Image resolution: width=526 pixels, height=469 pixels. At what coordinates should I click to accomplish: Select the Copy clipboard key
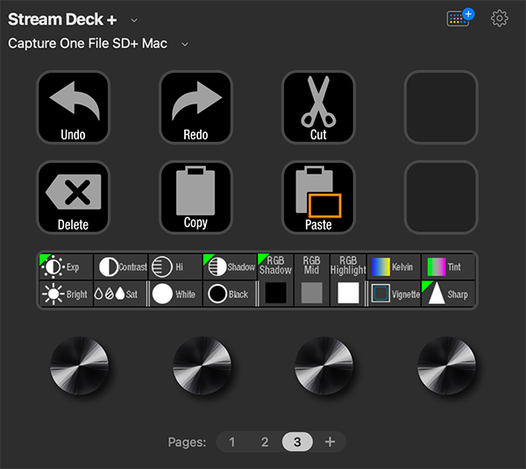coord(195,197)
